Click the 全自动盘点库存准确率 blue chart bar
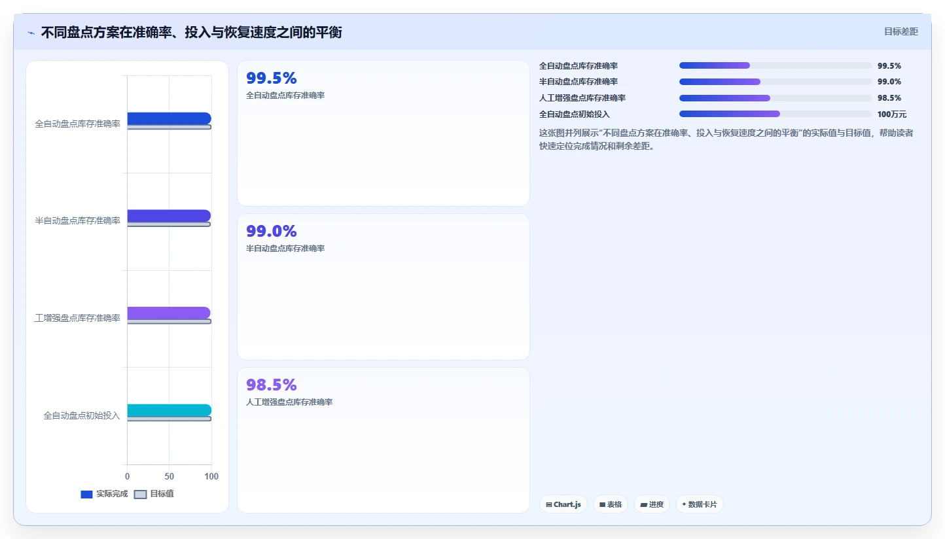 tap(169, 118)
